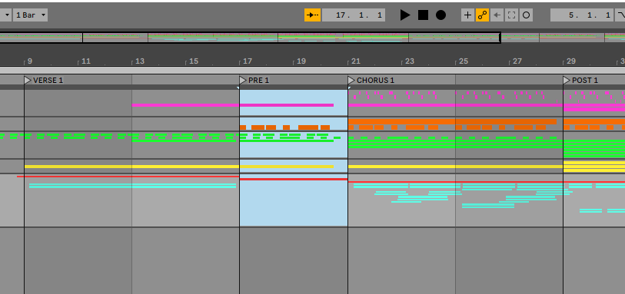Click the VERSE 1 locator triangle
Screen dimensions: 625x294
(28, 81)
